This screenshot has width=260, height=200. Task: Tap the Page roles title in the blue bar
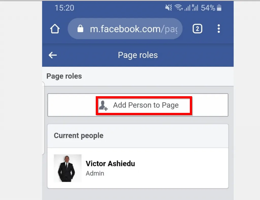tap(138, 55)
